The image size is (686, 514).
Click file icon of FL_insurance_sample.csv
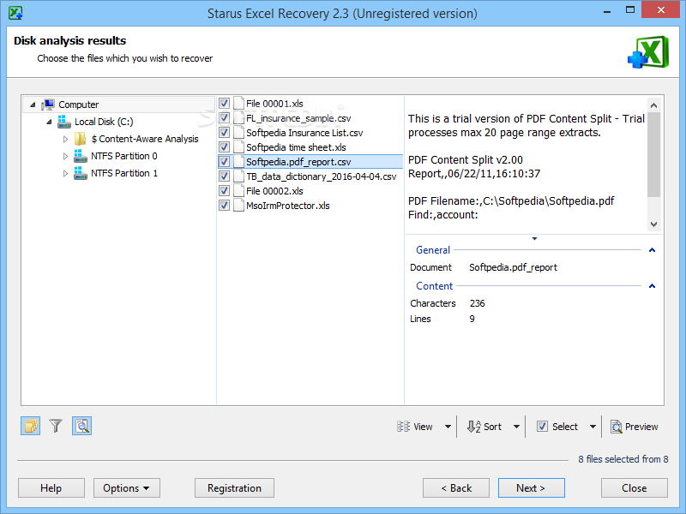pos(238,118)
